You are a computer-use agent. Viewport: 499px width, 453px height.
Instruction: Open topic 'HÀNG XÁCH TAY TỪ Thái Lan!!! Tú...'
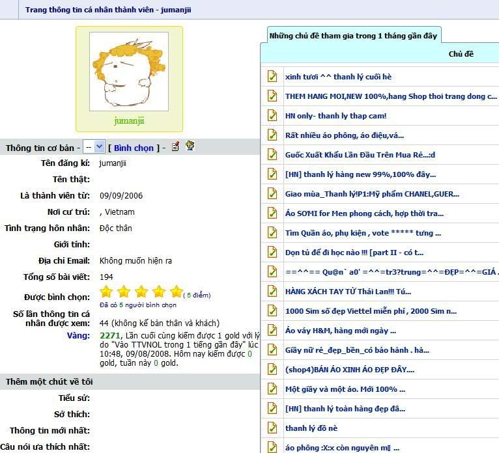coord(348,292)
